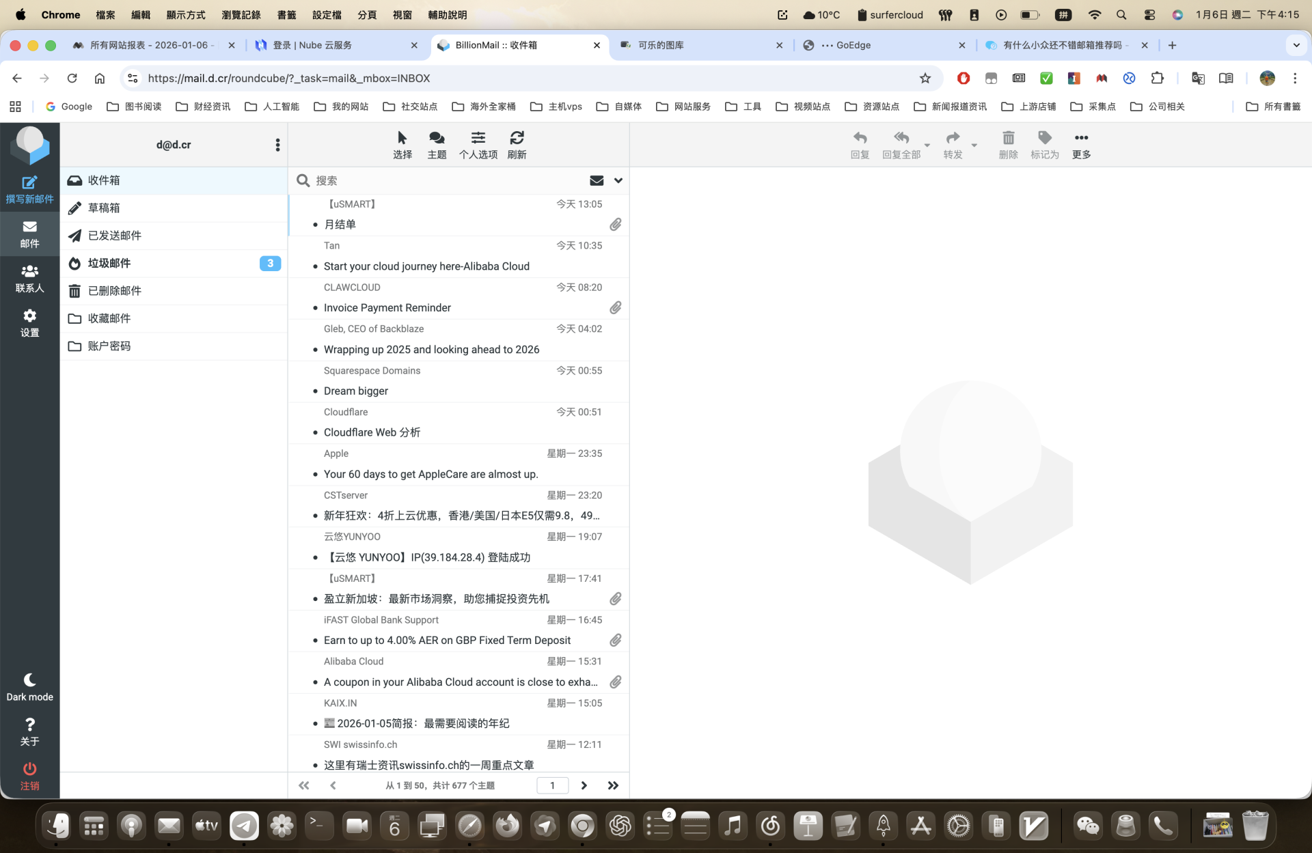Expand the 回复全部 dropdown arrow
This screenshot has height=853, width=1312.
coord(927,145)
